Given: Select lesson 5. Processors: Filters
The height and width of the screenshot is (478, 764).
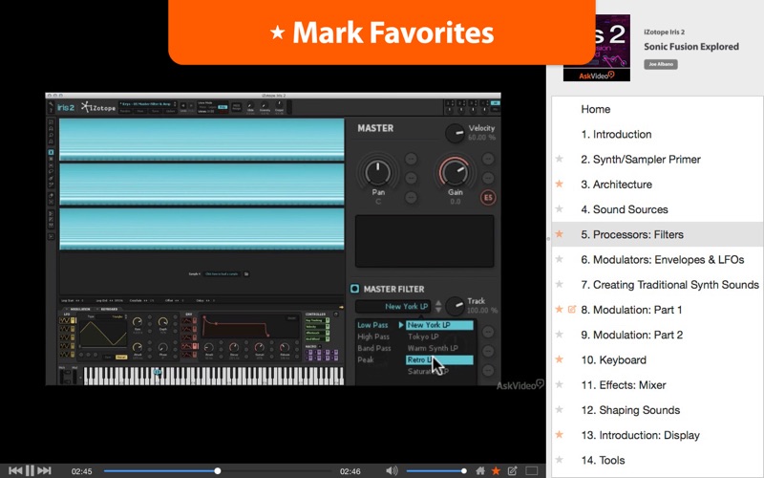Looking at the screenshot, I should [x=657, y=234].
